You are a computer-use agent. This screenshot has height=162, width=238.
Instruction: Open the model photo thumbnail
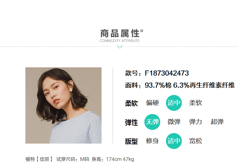click(x=63, y=105)
